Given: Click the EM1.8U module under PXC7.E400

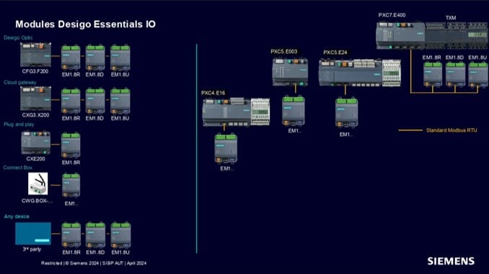Looking at the screenshot, I should click(477, 74).
